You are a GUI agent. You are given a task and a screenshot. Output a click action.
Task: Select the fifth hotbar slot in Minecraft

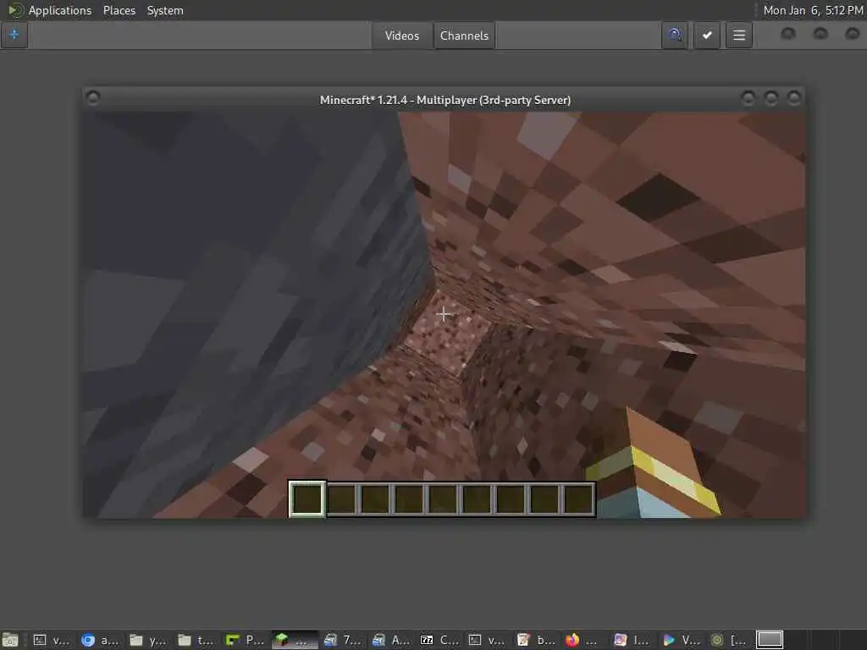click(x=443, y=499)
